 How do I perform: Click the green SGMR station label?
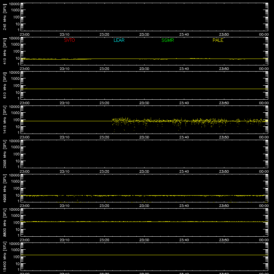coord(167,40)
